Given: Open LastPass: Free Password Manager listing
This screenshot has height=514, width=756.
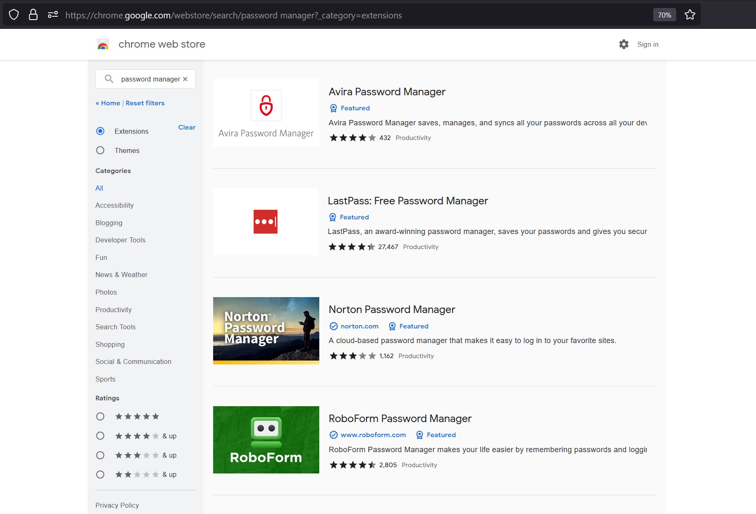Looking at the screenshot, I should click(408, 201).
